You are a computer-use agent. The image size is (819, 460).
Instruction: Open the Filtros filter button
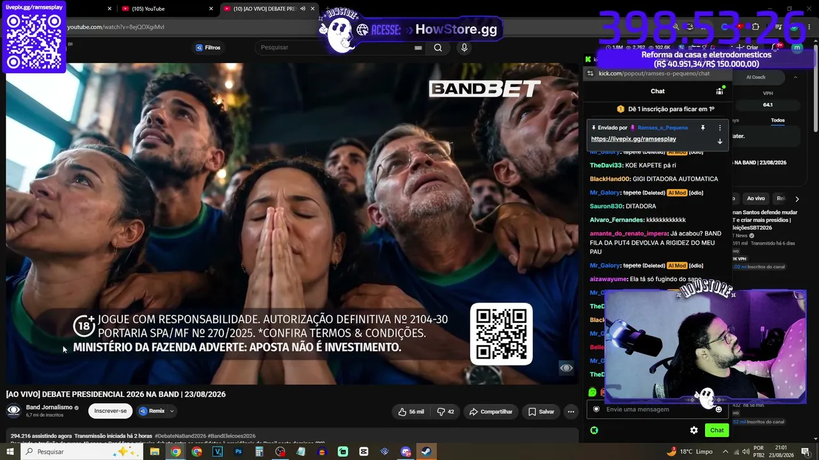[x=208, y=47]
